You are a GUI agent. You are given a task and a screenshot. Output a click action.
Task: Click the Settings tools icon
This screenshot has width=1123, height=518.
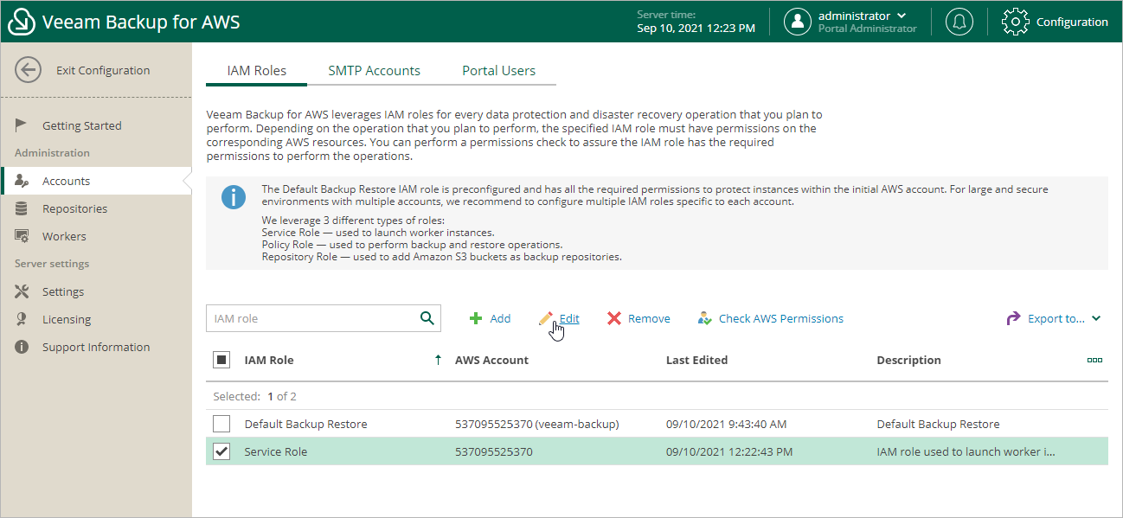(22, 291)
